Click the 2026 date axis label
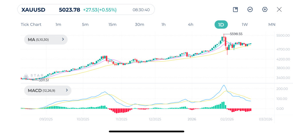This screenshot has height=135, width=293. 192,119
